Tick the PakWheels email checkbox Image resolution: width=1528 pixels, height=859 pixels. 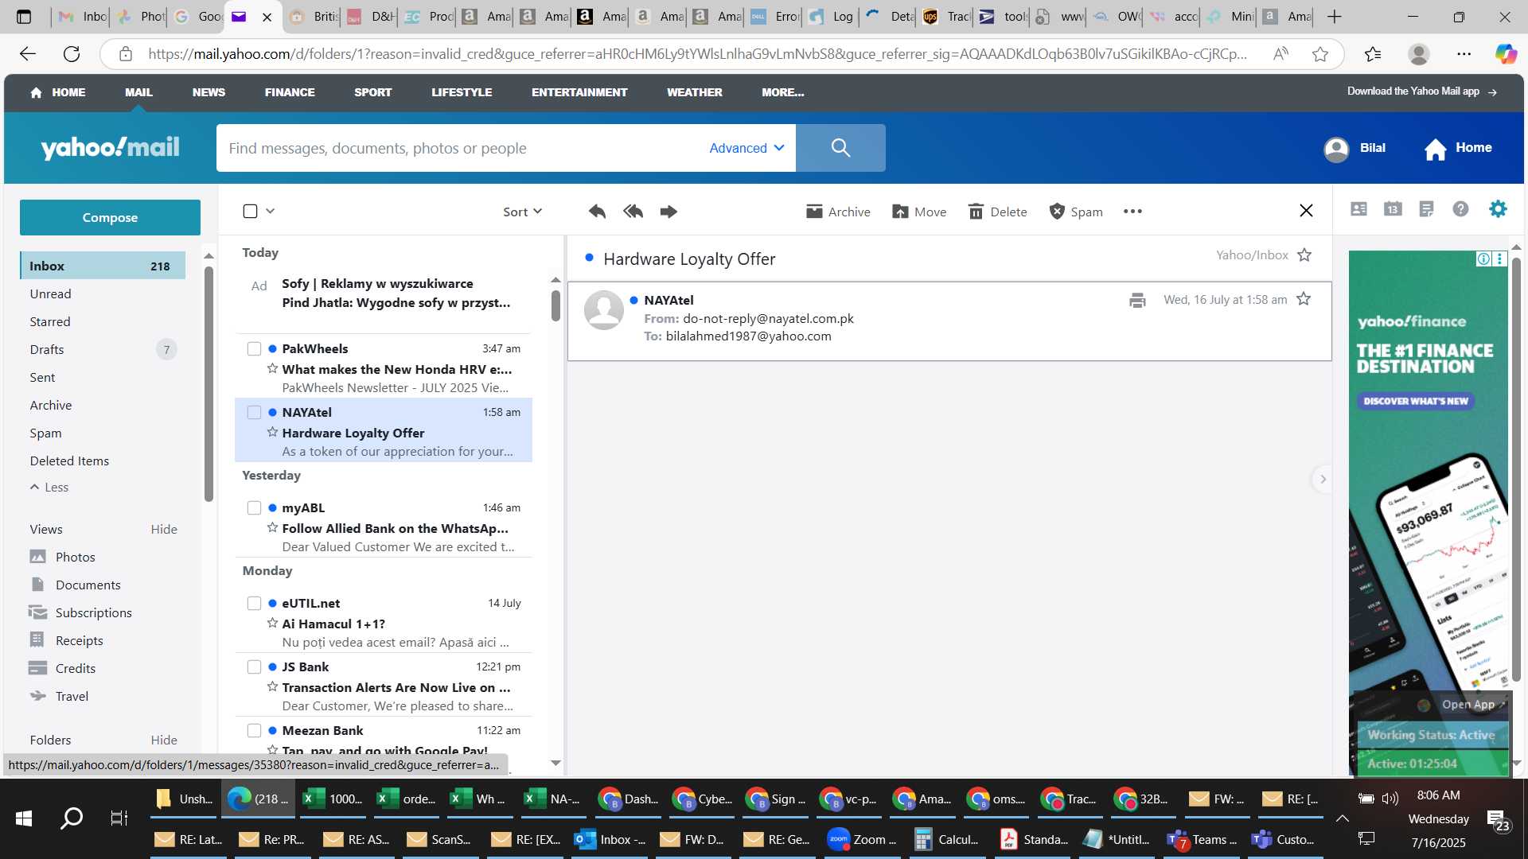254,348
